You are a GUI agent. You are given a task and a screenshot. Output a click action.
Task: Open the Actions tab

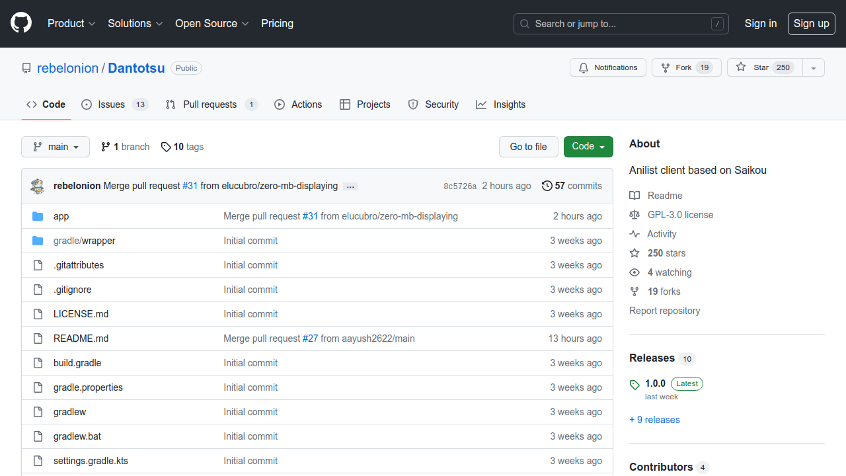[298, 104]
